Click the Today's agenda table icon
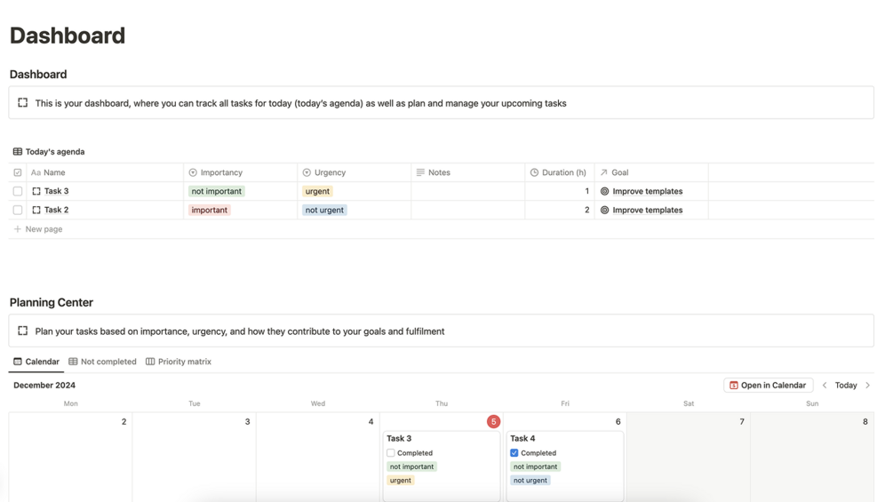 [x=18, y=152]
